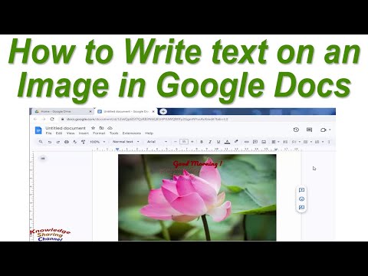
Task: Open the Google Docs home icon
Action: click(38, 130)
